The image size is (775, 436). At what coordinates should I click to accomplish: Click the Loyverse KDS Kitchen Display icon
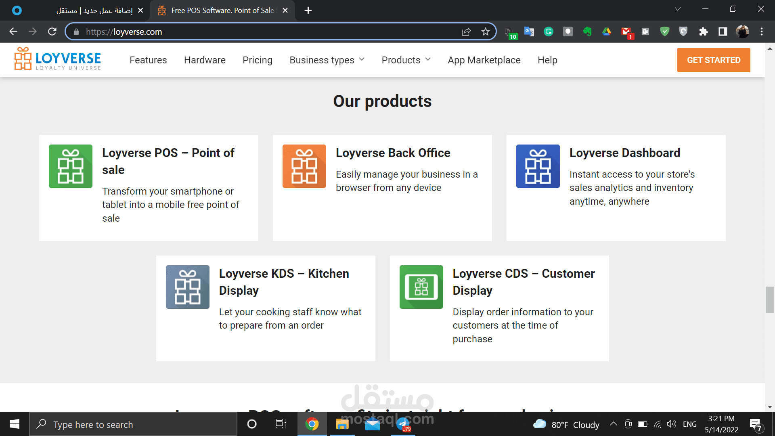coord(188,287)
